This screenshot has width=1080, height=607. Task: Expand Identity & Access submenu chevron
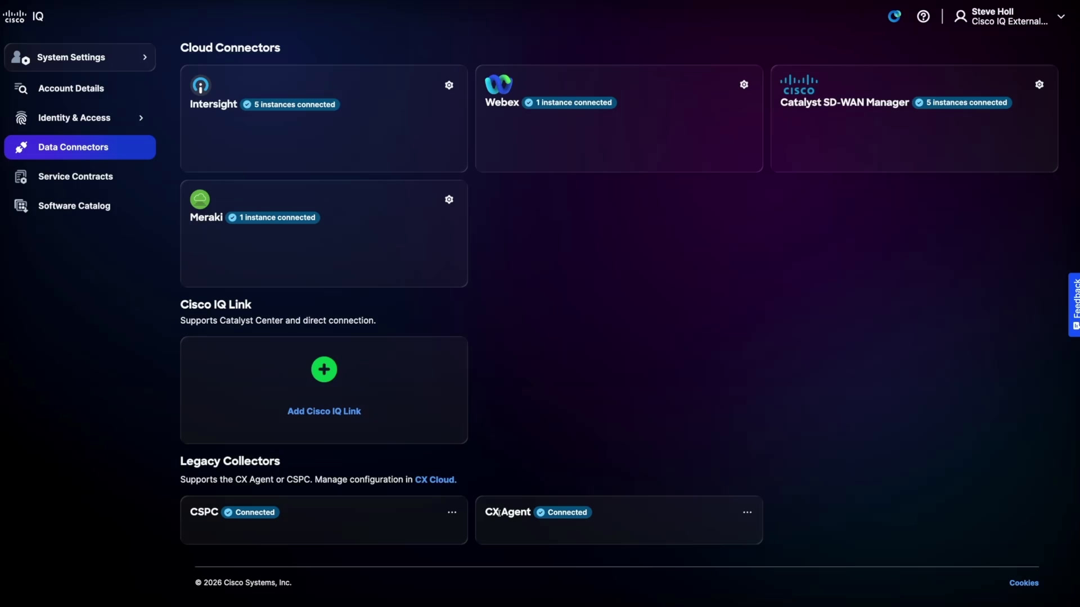coord(141,118)
